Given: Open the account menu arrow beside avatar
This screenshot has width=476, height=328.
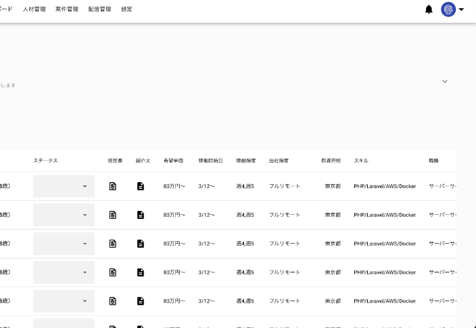Looking at the screenshot, I should 461,9.
